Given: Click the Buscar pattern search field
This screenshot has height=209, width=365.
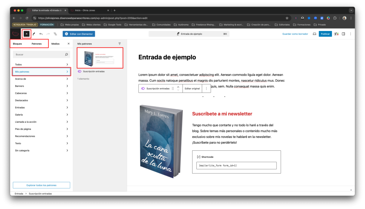Looking at the screenshot, I should 38,55.
